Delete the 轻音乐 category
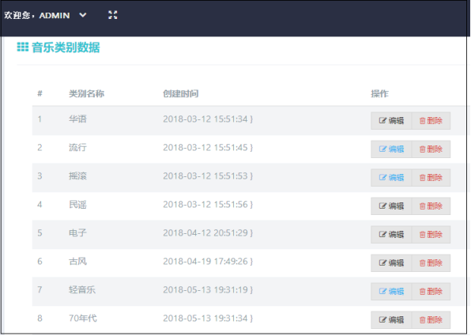Viewport: 471px width, 336px height. (x=431, y=291)
